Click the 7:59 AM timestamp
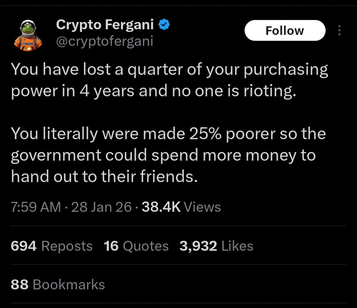 36,207
